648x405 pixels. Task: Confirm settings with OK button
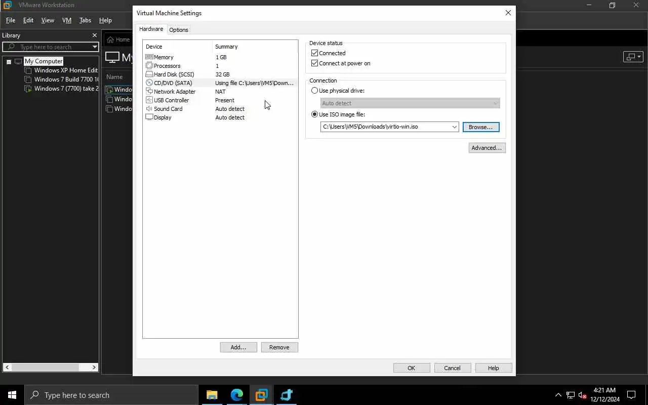(x=412, y=368)
